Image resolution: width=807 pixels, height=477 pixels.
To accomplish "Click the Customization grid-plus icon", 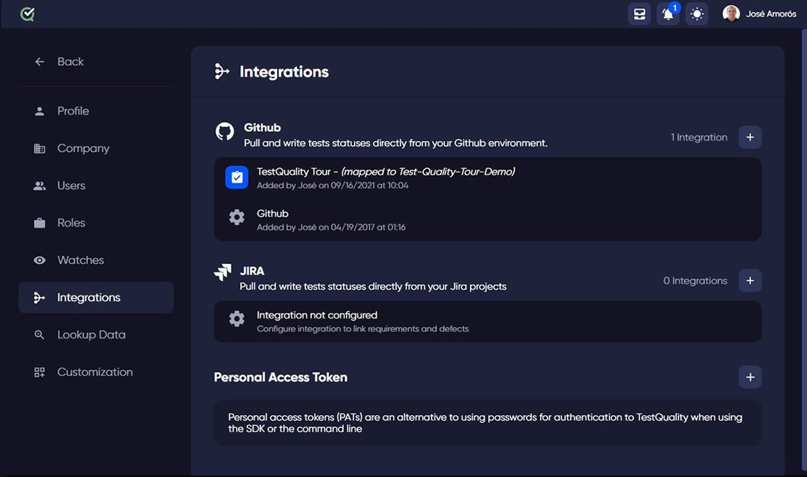I will tap(40, 372).
